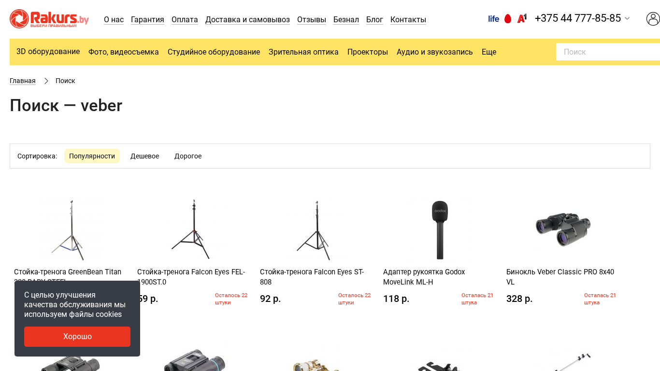Click the life operator icon
660x371 pixels.
pos(493,19)
